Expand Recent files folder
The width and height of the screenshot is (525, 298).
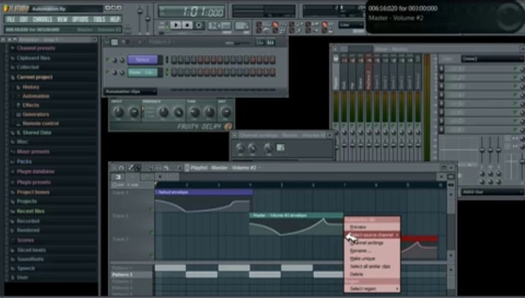(31, 211)
